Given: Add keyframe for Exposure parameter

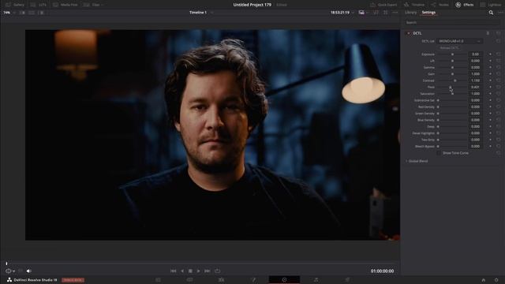Looking at the screenshot, I should [x=490, y=54].
